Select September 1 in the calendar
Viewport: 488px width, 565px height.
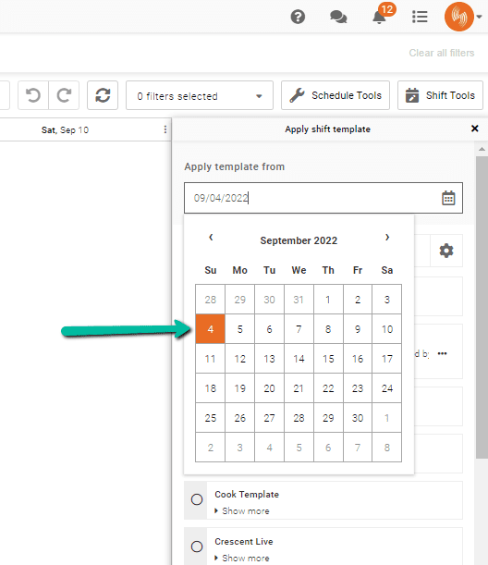pos(328,300)
